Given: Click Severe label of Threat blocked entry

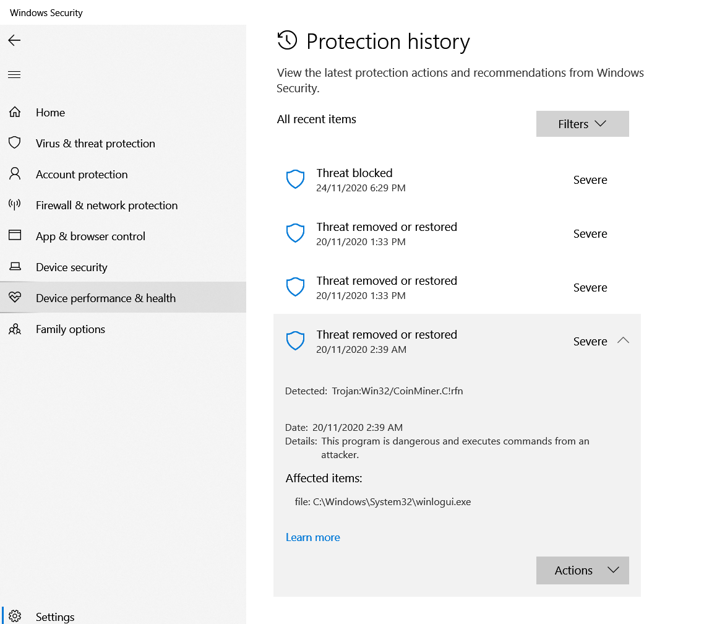Looking at the screenshot, I should point(590,180).
